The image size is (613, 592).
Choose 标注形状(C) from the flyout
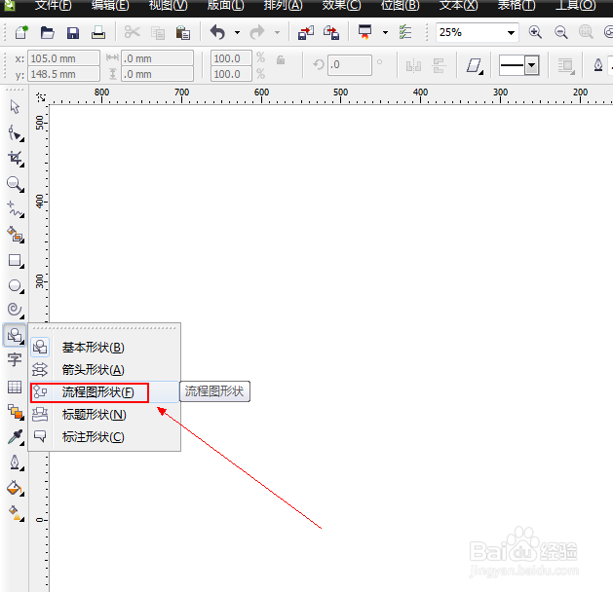tap(105, 436)
